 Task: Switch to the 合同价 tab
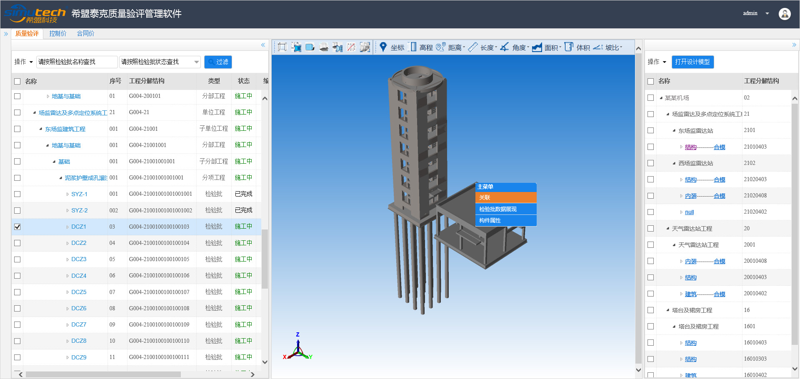(x=85, y=34)
